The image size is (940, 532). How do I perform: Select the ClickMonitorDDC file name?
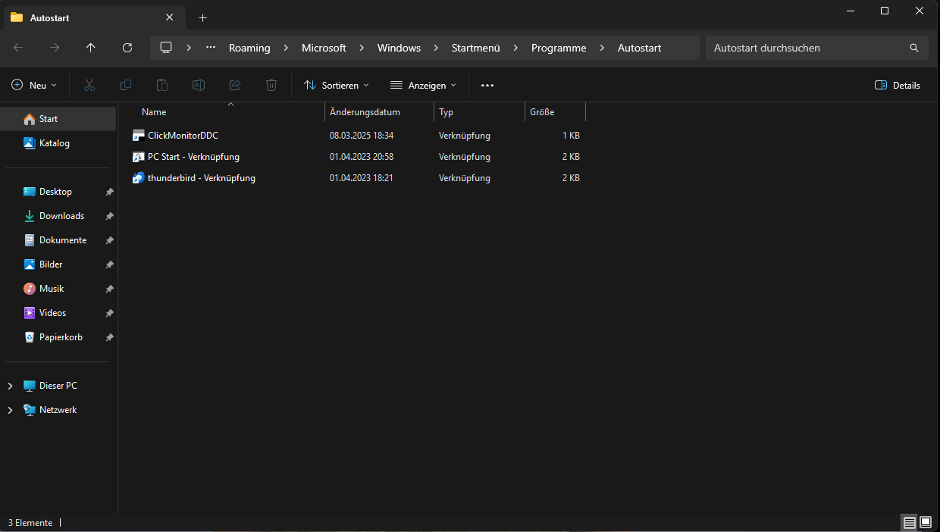point(183,136)
